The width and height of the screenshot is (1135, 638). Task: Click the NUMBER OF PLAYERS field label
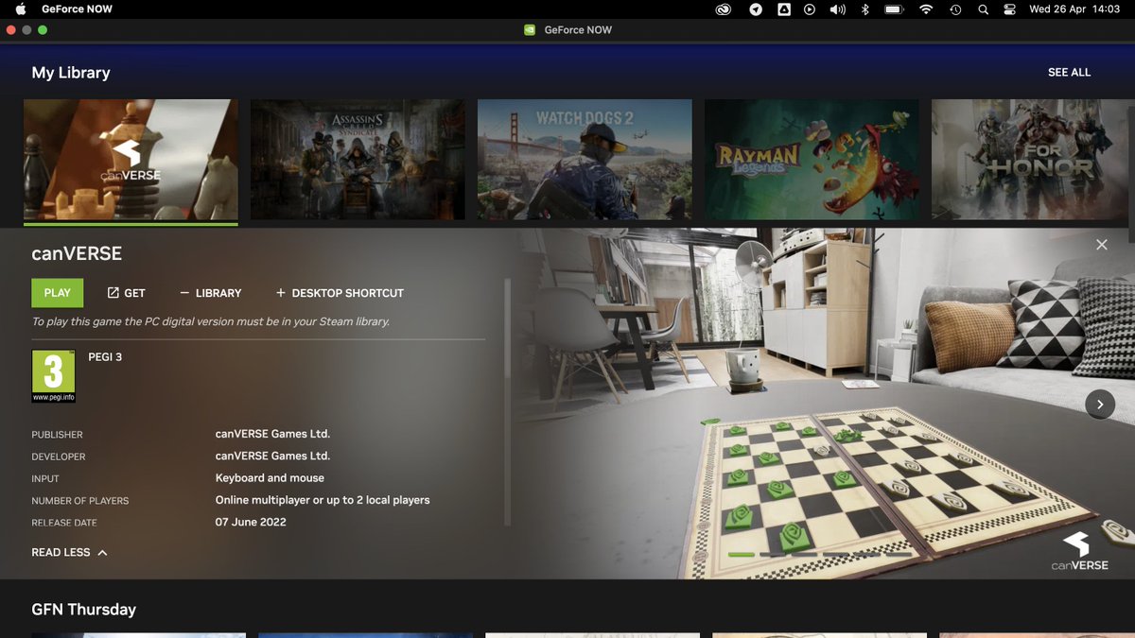click(x=79, y=501)
